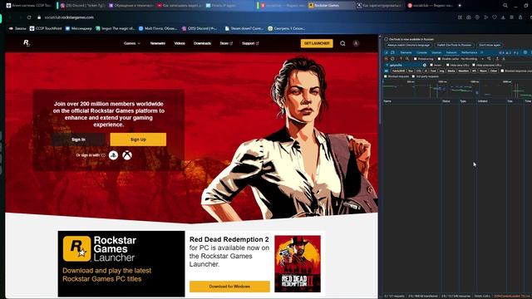Open browser downloads icon in the address bar
The width and height of the screenshot is (532, 299).
coord(503,17)
